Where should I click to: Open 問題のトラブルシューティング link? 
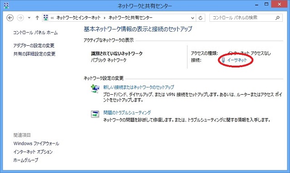tap(127, 112)
